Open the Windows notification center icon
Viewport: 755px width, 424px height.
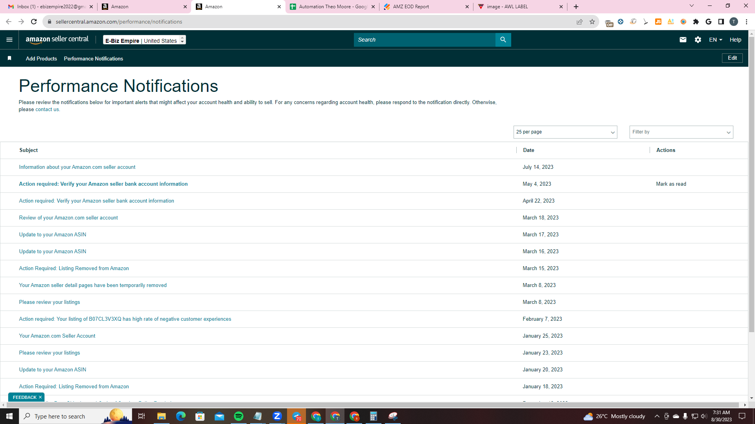coord(742,416)
